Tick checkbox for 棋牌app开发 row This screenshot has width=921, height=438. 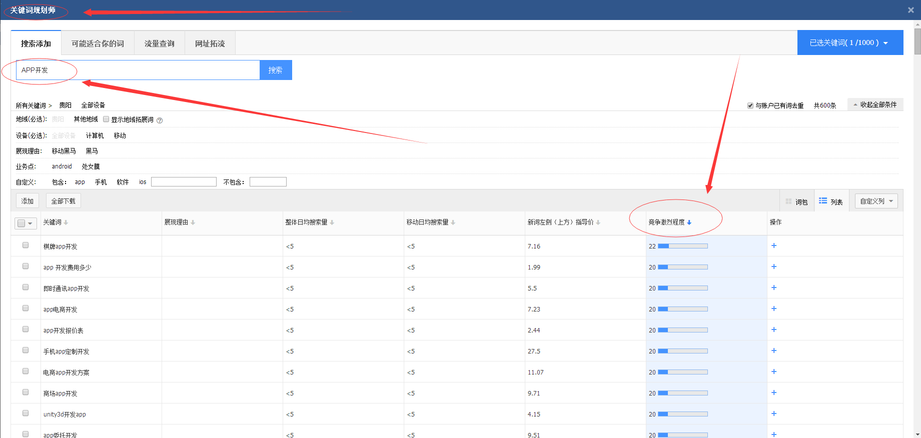tap(26, 245)
